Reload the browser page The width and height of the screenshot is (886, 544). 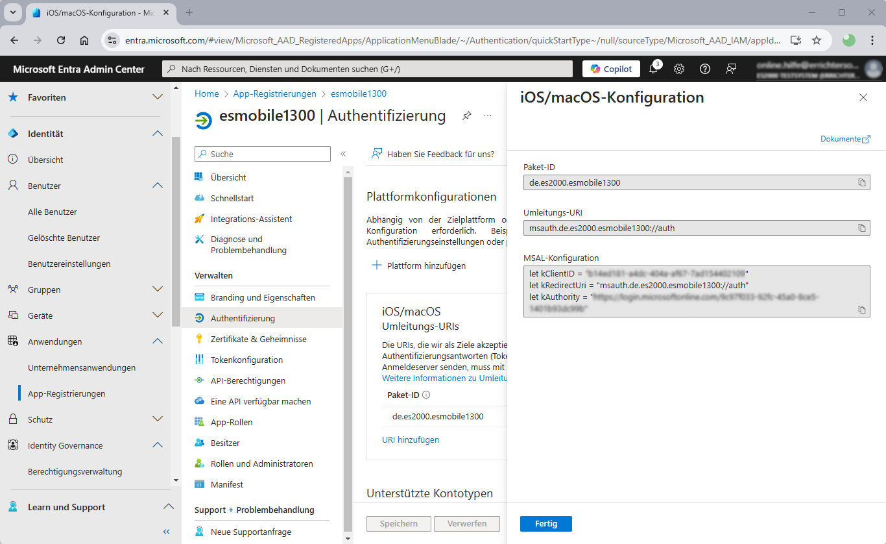61,40
